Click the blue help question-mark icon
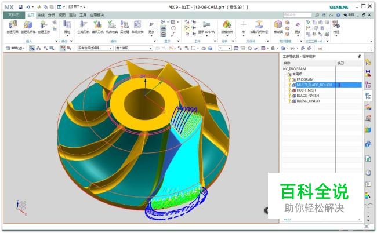The height and width of the screenshot is (233, 377). tap(338, 15)
